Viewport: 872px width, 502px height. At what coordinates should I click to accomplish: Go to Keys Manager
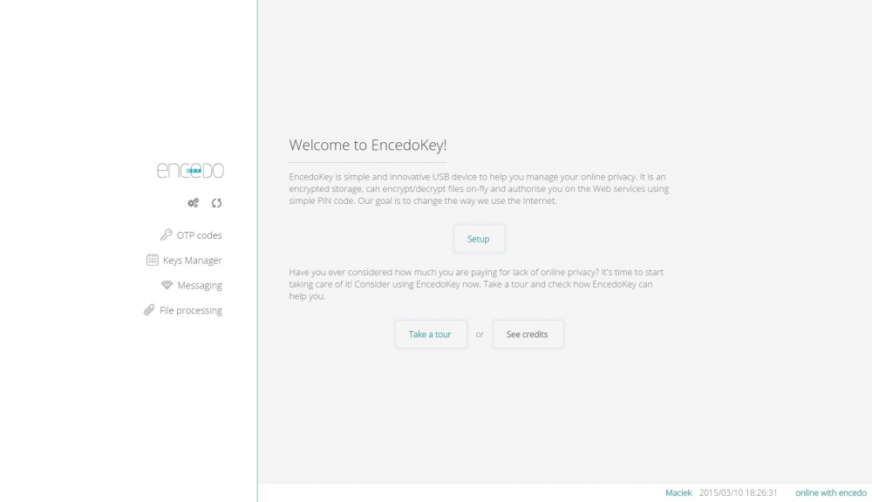point(192,261)
